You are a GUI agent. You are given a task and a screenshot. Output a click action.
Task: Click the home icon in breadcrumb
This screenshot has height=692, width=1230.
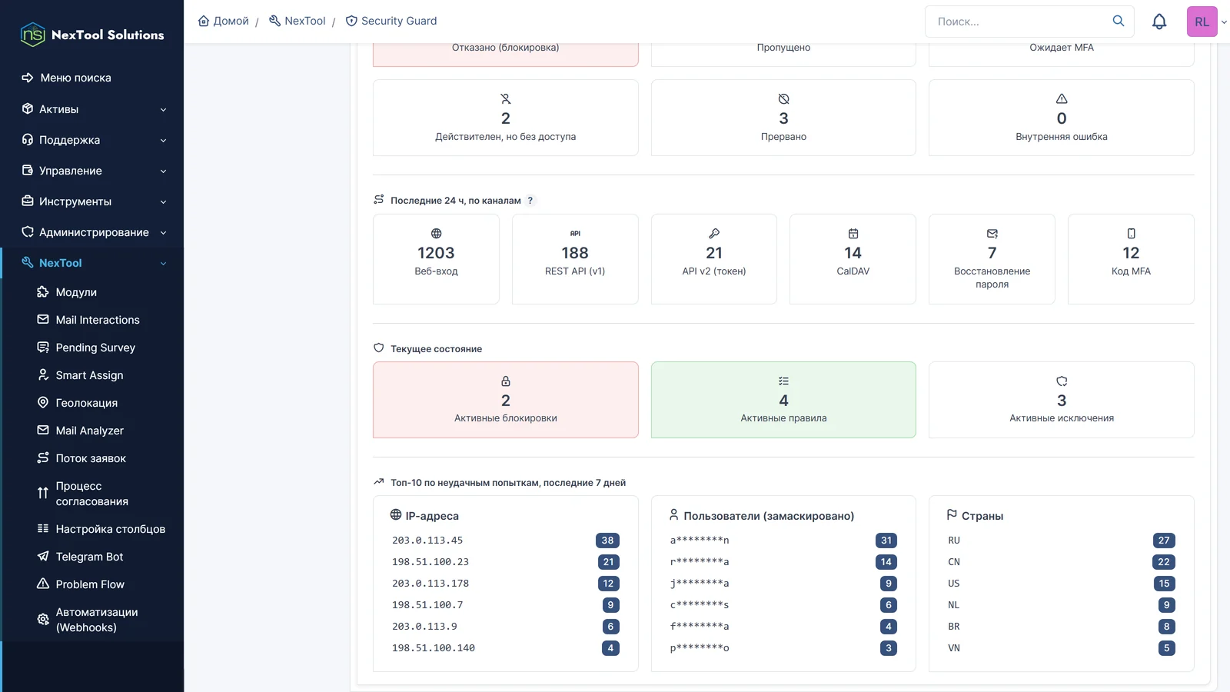(x=204, y=21)
